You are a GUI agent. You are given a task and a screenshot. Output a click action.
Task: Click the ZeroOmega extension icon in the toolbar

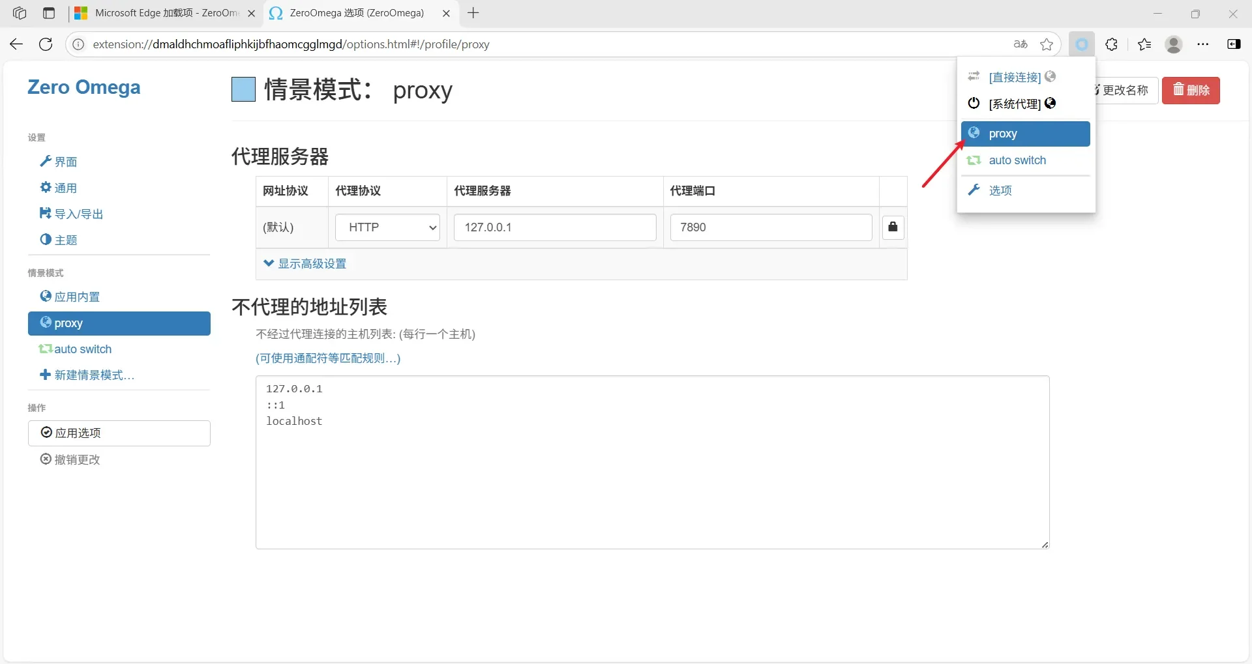(x=1082, y=44)
